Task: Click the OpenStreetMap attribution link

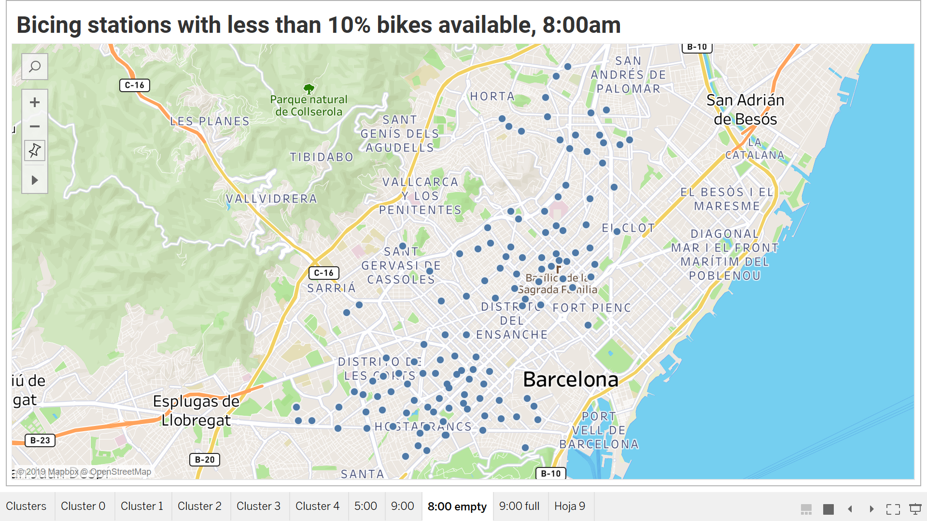Action: coord(120,472)
